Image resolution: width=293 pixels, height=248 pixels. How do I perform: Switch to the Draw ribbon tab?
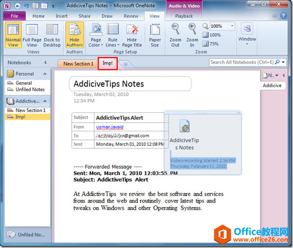click(107, 16)
